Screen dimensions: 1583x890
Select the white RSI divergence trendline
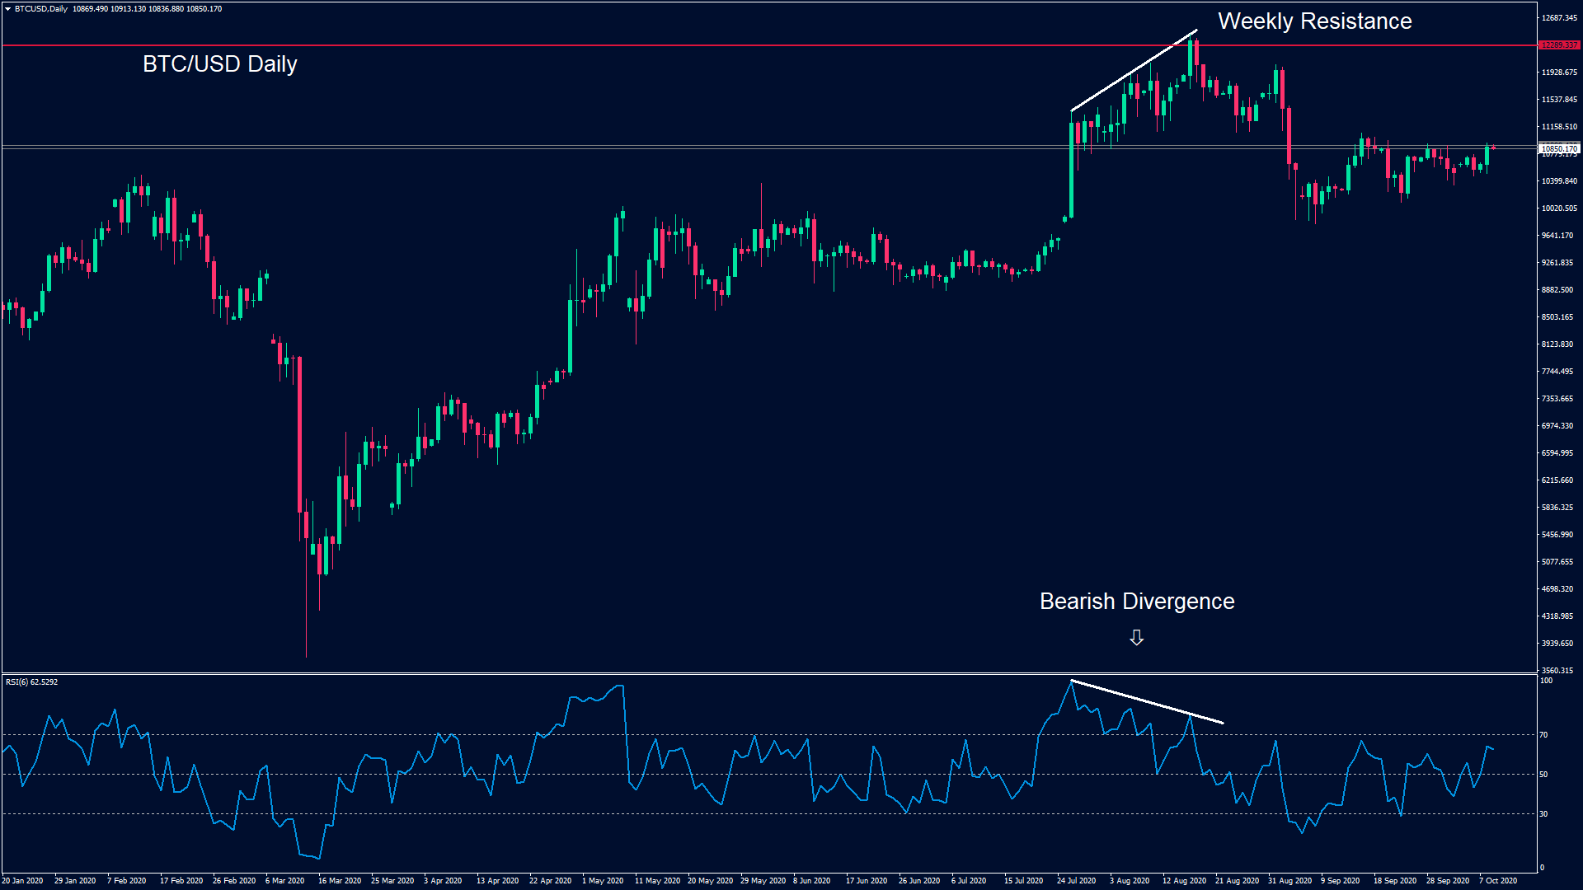coord(1146,701)
